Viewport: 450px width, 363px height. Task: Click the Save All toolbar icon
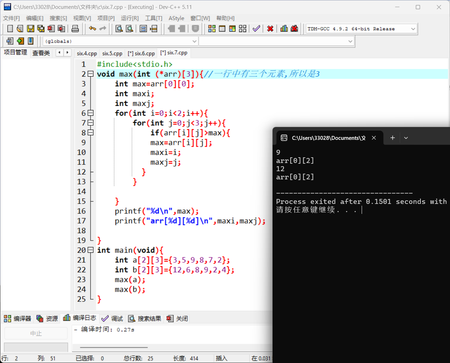click(41, 29)
